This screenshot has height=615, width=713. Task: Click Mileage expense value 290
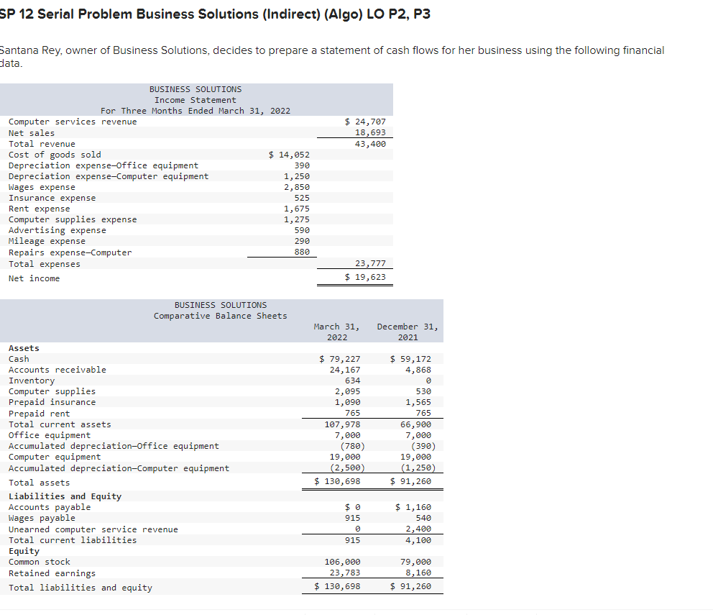point(302,241)
